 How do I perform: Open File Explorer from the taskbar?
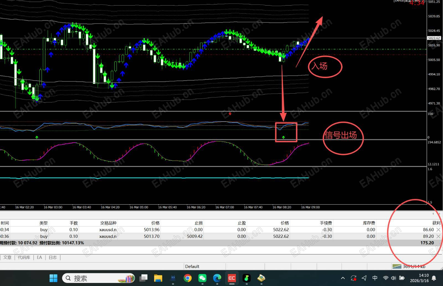[x=158, y=278]
